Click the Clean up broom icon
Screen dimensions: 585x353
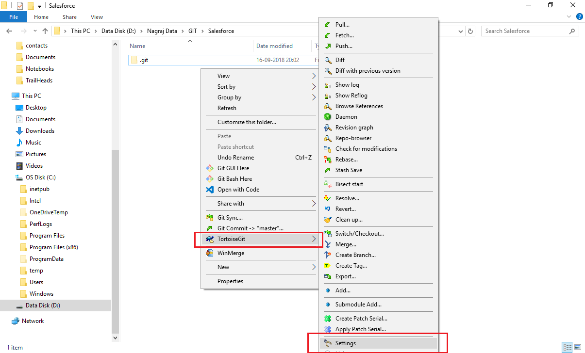click(x=328, y=220)
